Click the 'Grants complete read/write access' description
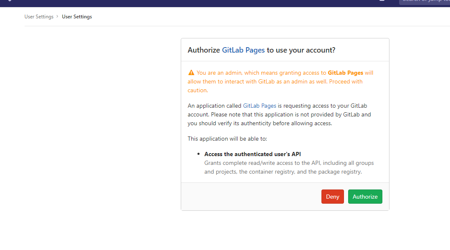Screen dimensions: 450x250 tap(289, 167)
